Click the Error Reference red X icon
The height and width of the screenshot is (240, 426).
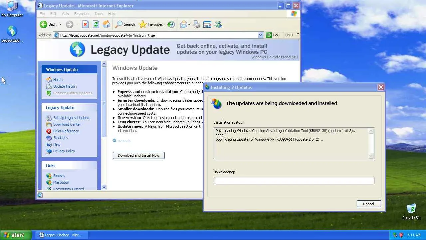pyautogui.click(x=49, y=131)
